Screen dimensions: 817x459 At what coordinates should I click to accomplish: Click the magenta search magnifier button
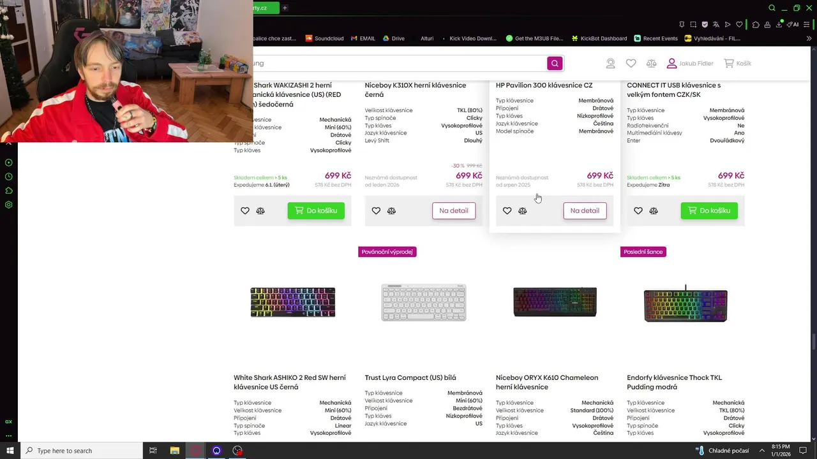pyautogui.click(x=555, y=63)
